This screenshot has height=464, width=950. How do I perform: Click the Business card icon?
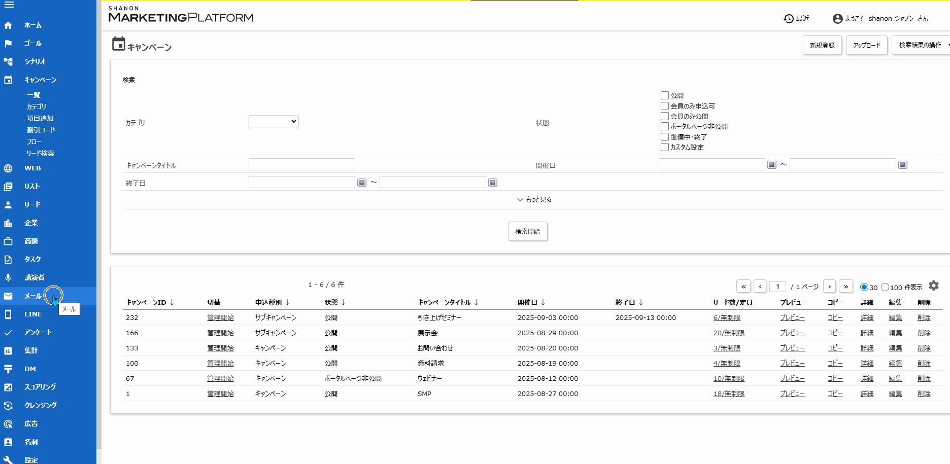tap(8, 442)
